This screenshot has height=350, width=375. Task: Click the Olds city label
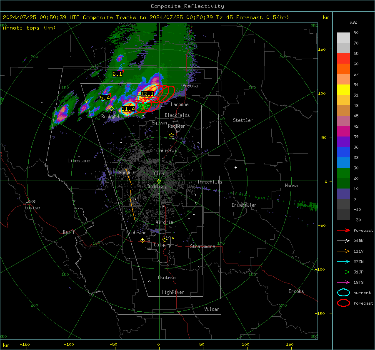click(159, 174)
